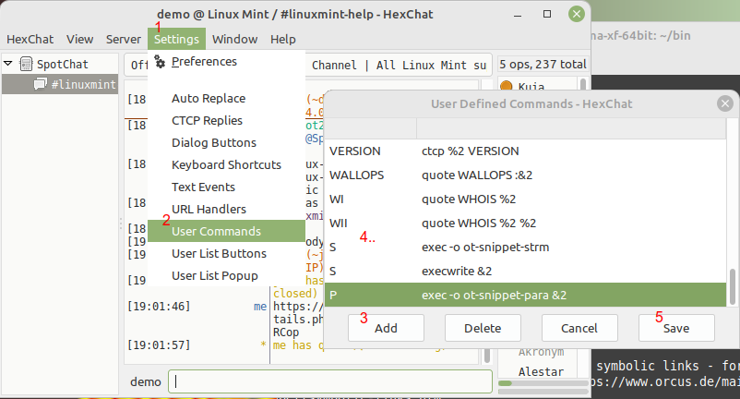Click 'quote WHOIS %2 %2' cell

[x=479, y=223]
